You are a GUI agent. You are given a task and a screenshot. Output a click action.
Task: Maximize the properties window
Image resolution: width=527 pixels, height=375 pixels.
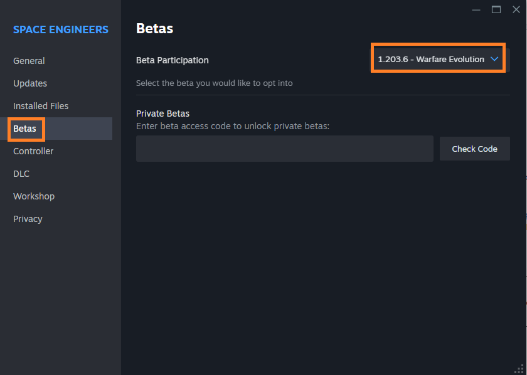coord(496,9)
